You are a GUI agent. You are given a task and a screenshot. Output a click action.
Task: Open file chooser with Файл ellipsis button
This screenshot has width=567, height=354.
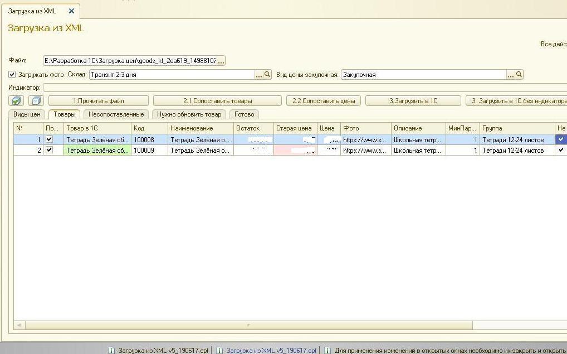tap(221, 61)
